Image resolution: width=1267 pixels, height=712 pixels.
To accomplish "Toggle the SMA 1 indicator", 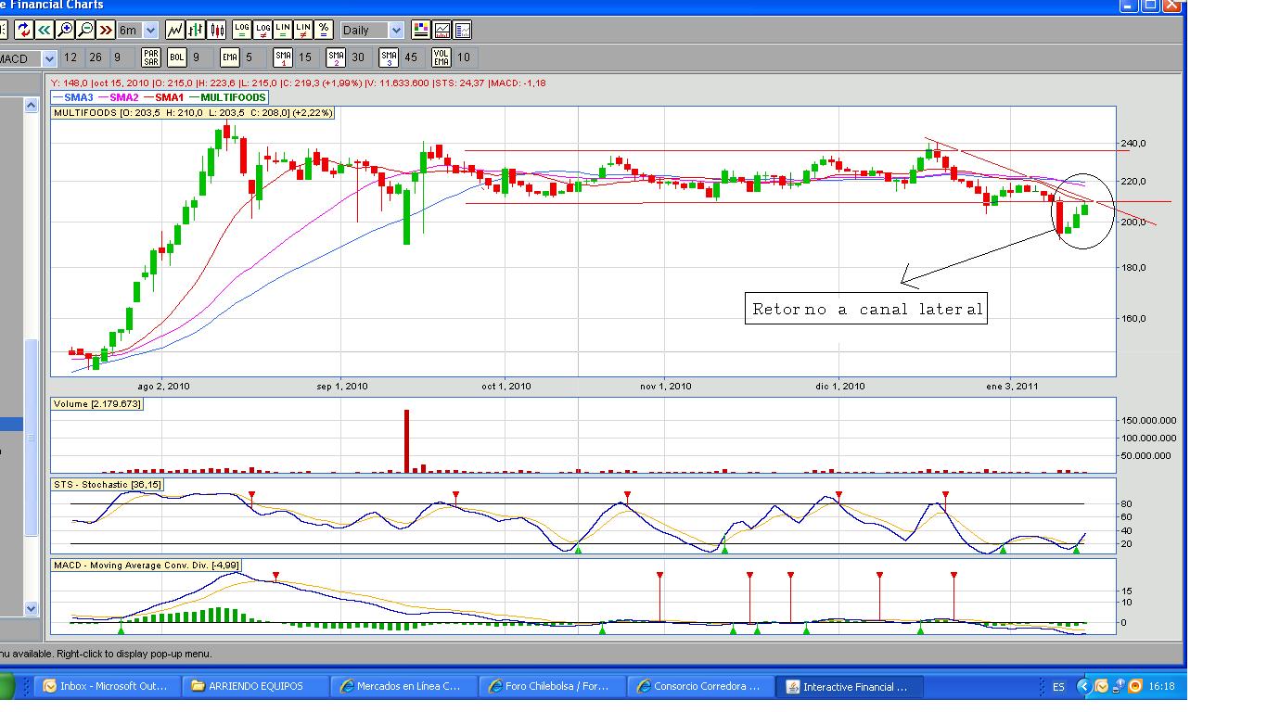I will (x=283, y=57).
